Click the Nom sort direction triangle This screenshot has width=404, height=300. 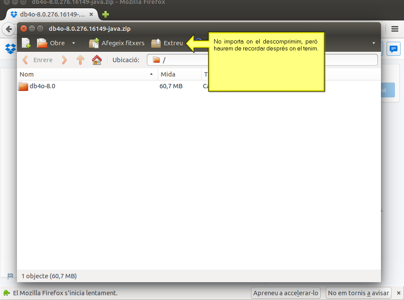(151, 74)
